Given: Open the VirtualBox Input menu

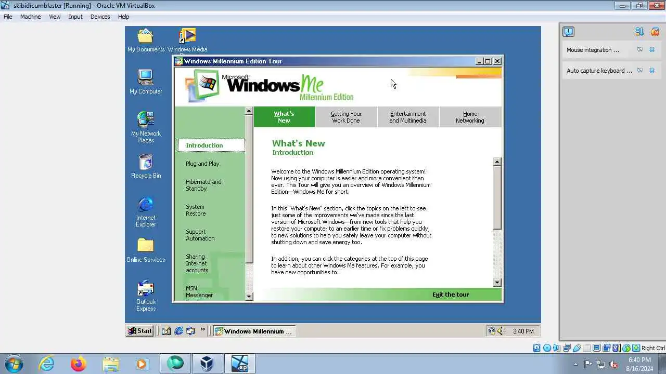Looking at the screenshot, I should coord(75,17).
